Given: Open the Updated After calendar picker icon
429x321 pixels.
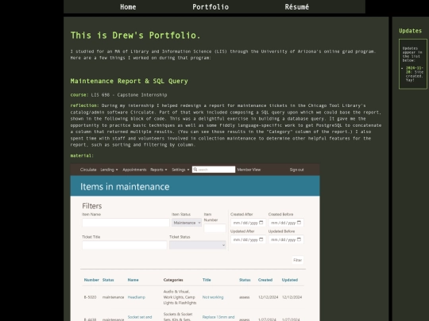Looking at the screenshot, I should (x=261, y=239).
